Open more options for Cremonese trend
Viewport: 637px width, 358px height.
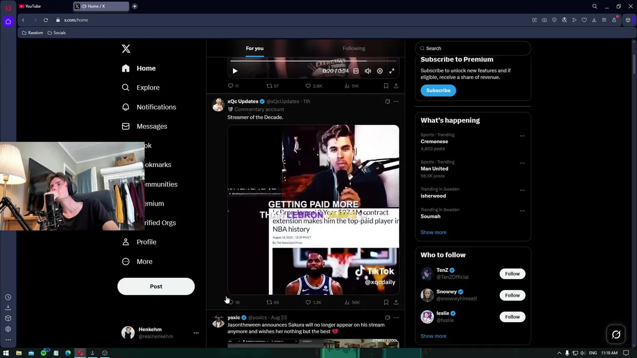522,136
